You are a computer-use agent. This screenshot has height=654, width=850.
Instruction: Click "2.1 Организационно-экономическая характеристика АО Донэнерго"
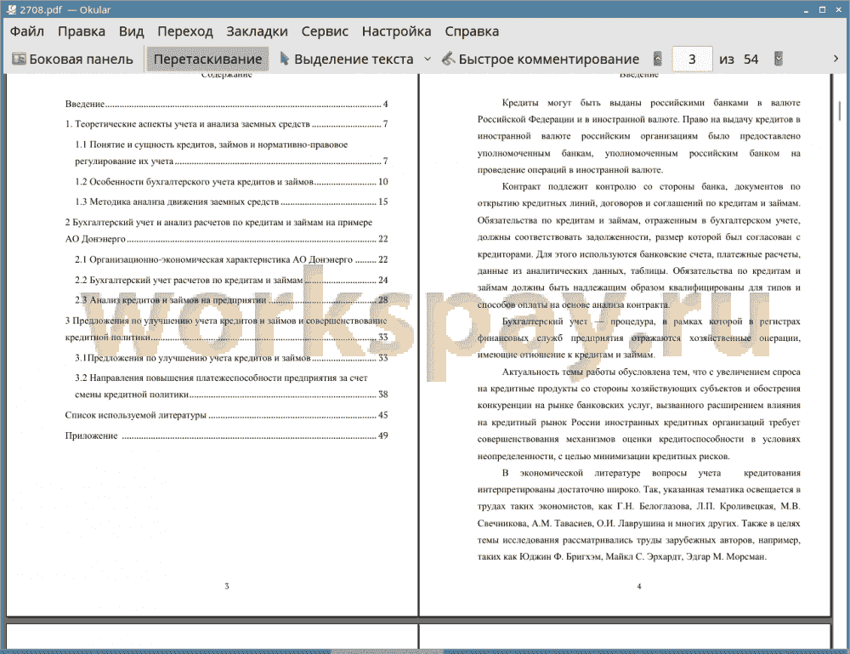pyautogui.click(x=231, y=259)
